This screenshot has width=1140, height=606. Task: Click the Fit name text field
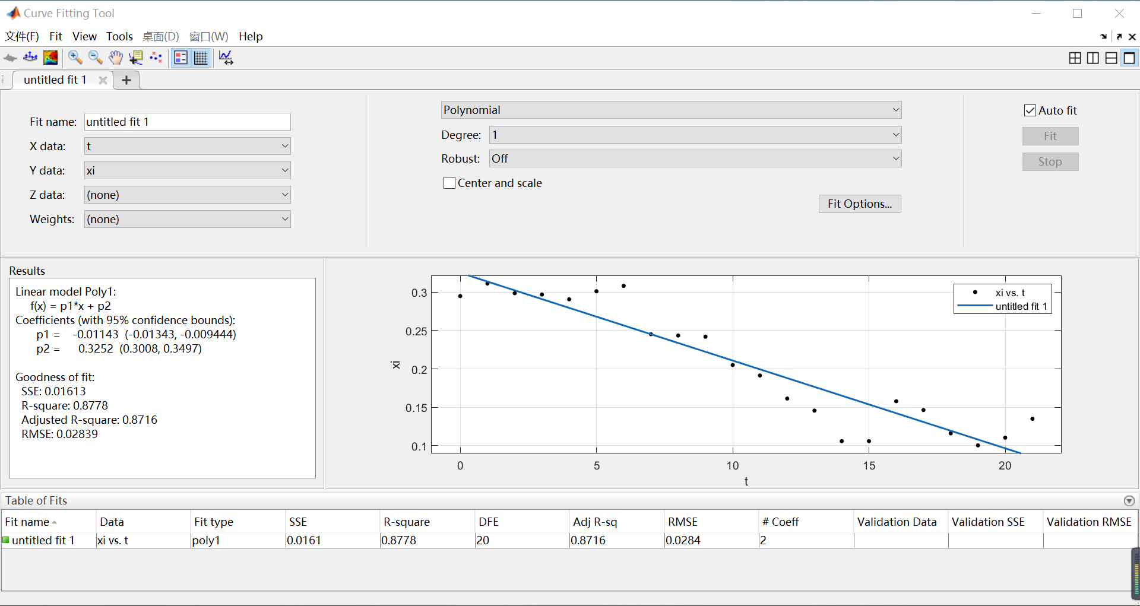(x=187, y=122)
